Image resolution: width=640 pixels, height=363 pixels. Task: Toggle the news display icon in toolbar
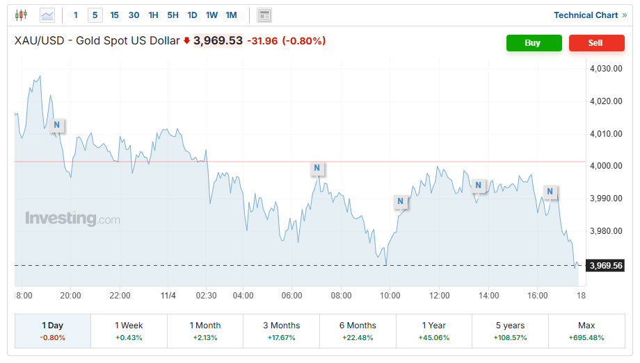point(264,15)
